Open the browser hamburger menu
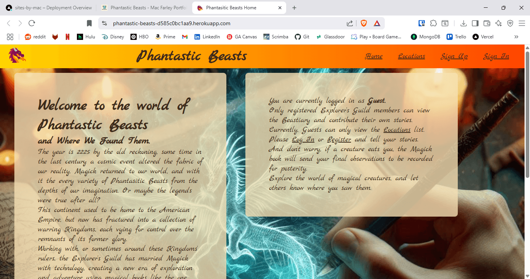Image resolution: width=530 pixels, height=279 pixels. pos(522,23)
